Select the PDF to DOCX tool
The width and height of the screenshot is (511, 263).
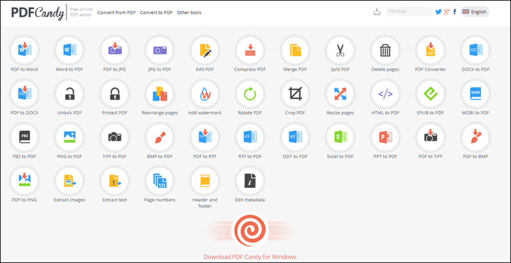[24, 94]
